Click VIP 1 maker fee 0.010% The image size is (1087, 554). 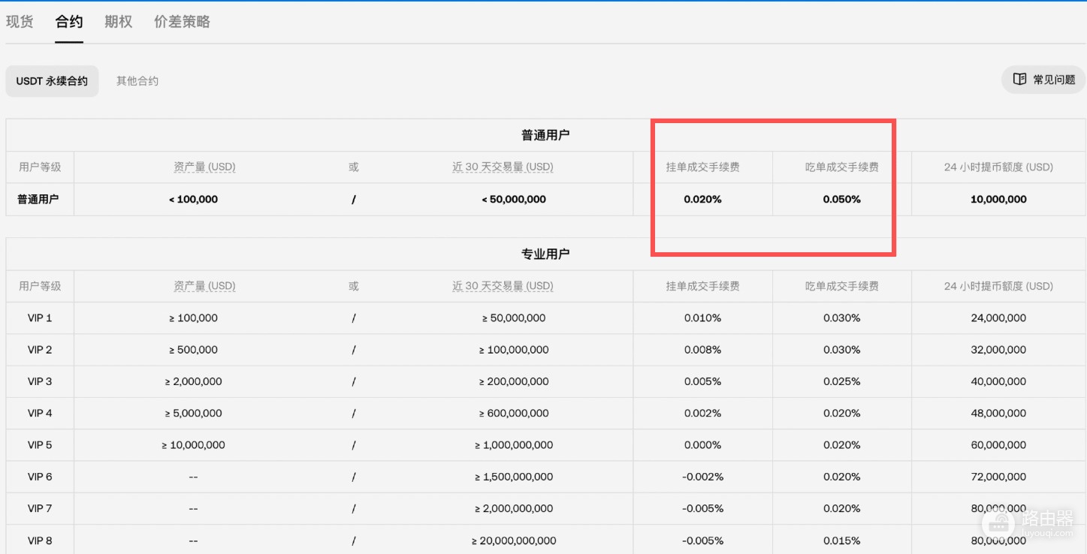coord(703,318)
